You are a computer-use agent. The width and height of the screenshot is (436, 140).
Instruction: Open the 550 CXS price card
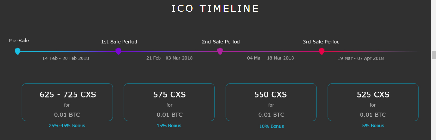pyautogui.click(x=271, y=102)
